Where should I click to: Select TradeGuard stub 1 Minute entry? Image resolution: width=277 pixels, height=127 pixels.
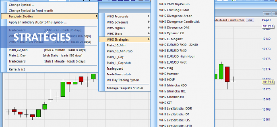[49, 62]
